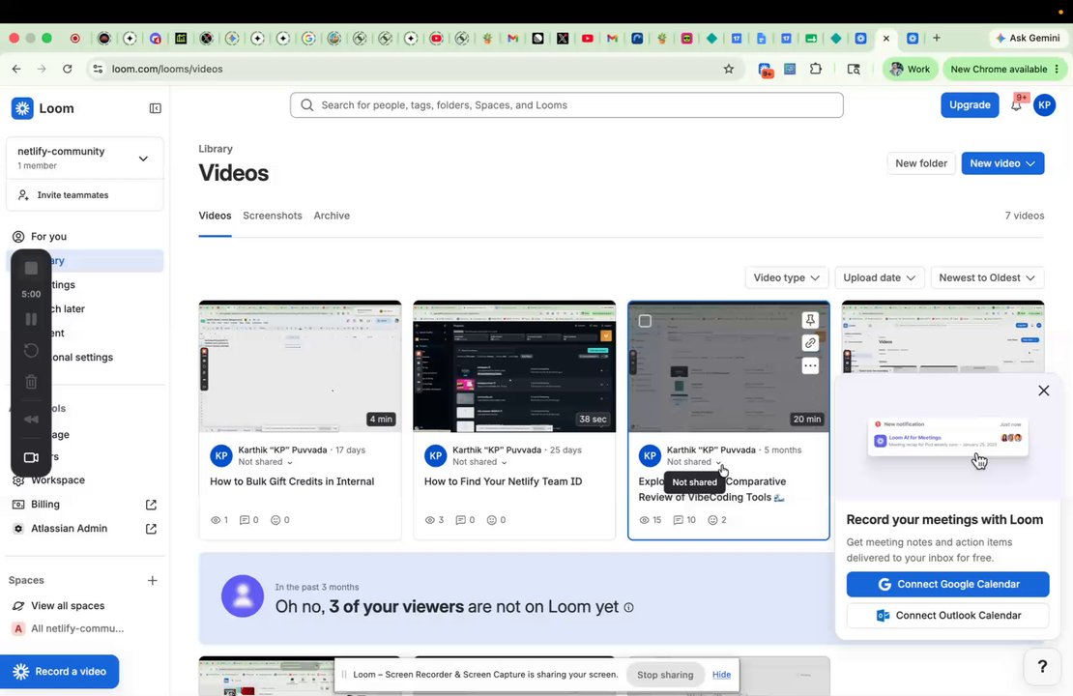Select the Videos tab
This screenshot has height=696, width=1073.
tap(215, 216)
